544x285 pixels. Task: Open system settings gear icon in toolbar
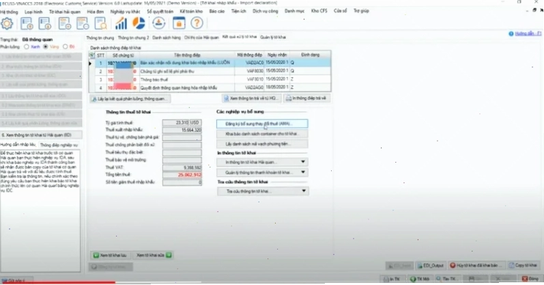pyautogui.click(x=7, y=23)
